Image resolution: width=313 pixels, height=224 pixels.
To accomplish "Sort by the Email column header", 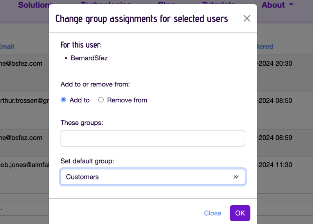I will coord(7,47).
